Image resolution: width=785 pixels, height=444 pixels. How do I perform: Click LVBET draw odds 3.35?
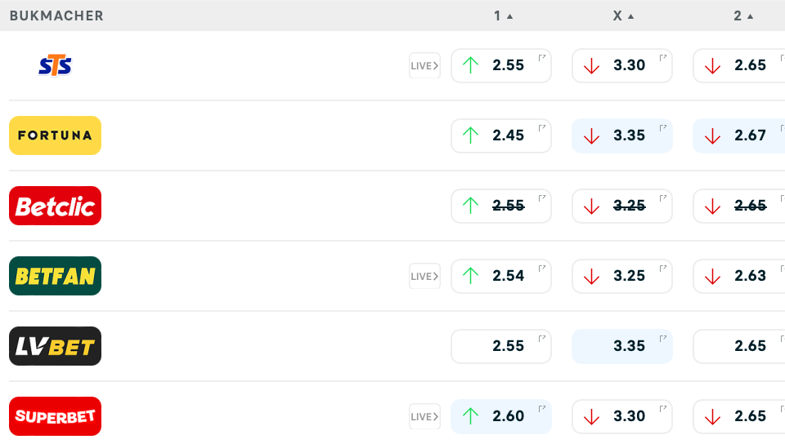click(x=622, y=346)
